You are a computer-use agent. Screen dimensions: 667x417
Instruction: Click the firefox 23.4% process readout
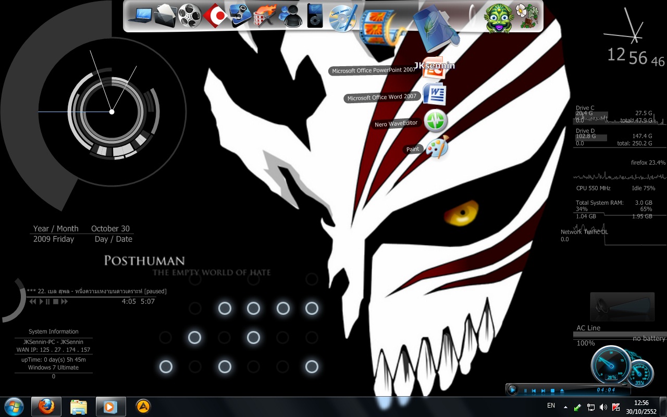648,163
